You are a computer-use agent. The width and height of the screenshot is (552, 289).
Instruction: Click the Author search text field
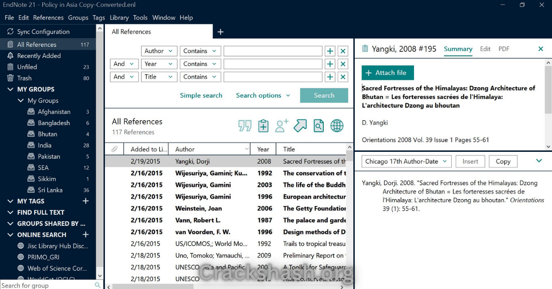point(273,51)
